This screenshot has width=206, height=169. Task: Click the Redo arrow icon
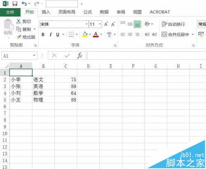(x=37, y=4)
